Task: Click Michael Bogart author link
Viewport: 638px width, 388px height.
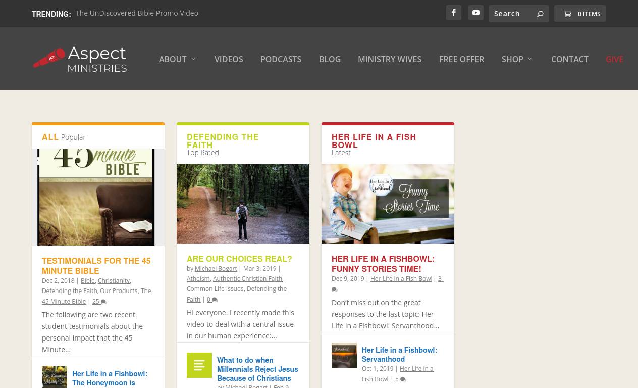Action: point(216,269)
